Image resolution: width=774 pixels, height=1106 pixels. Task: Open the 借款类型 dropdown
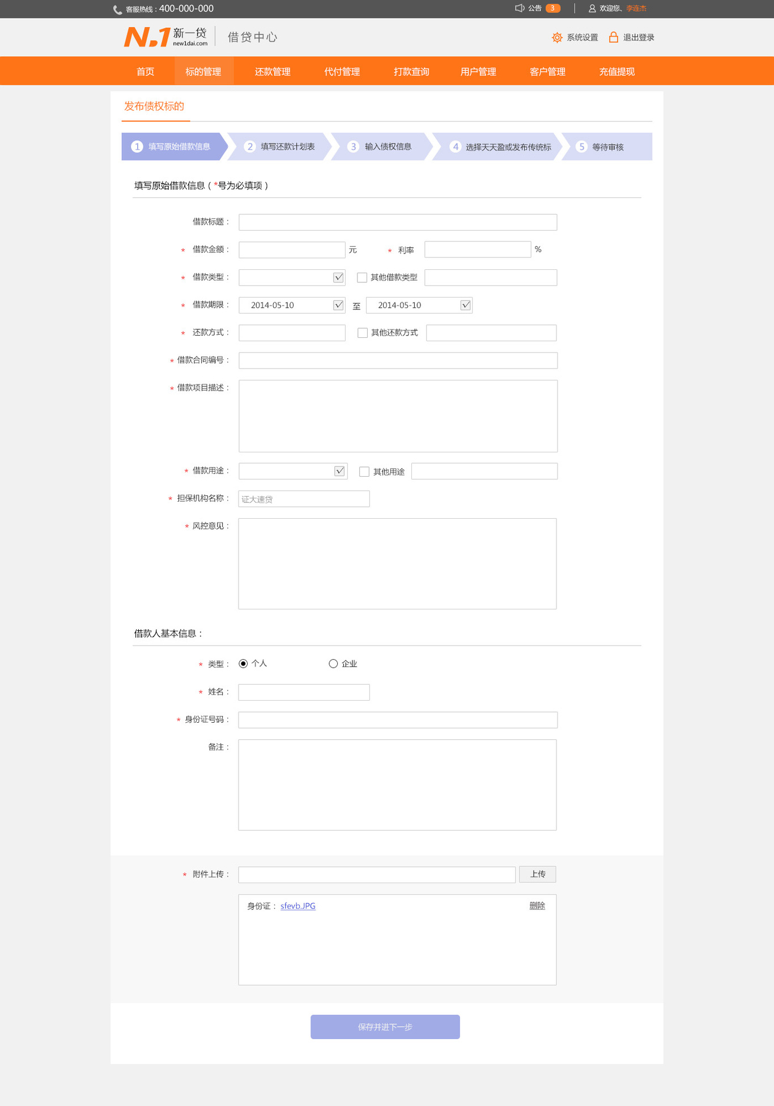[338, 278]
